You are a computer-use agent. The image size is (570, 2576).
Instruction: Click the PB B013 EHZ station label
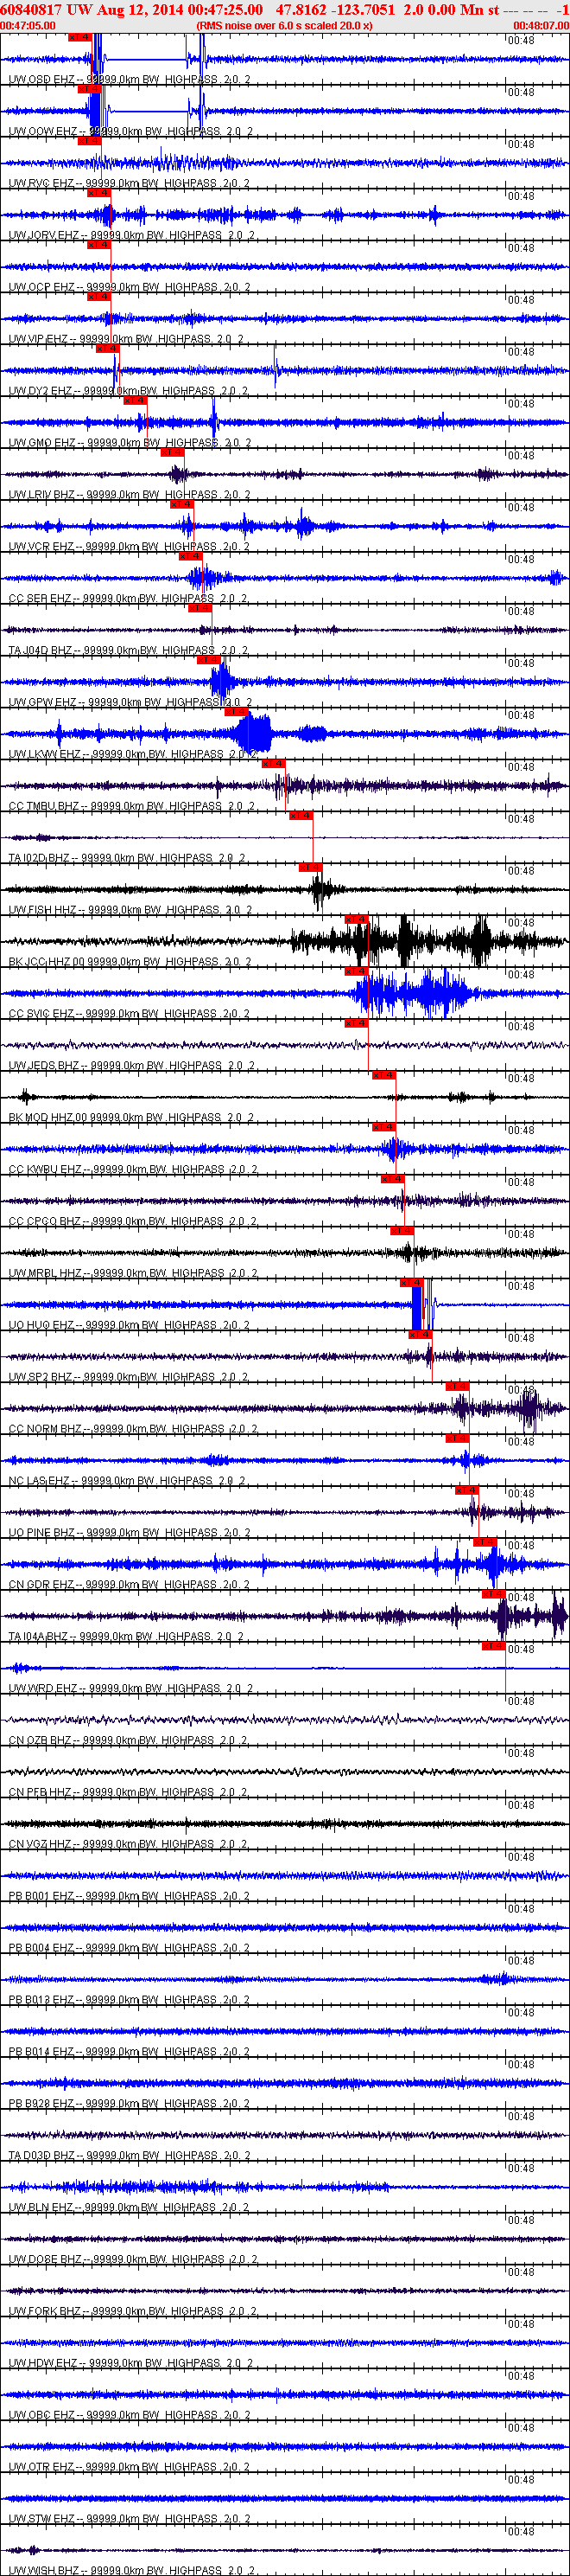pyautogui.click(x=129, y=2000)
